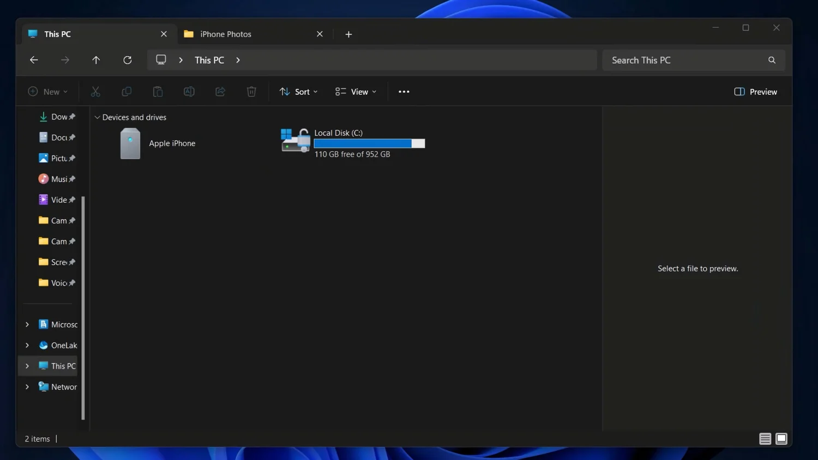This screenshot has height=460, width=818.
Task: Click the navigation pane scrollbar
Action: [x=83, y=308]
